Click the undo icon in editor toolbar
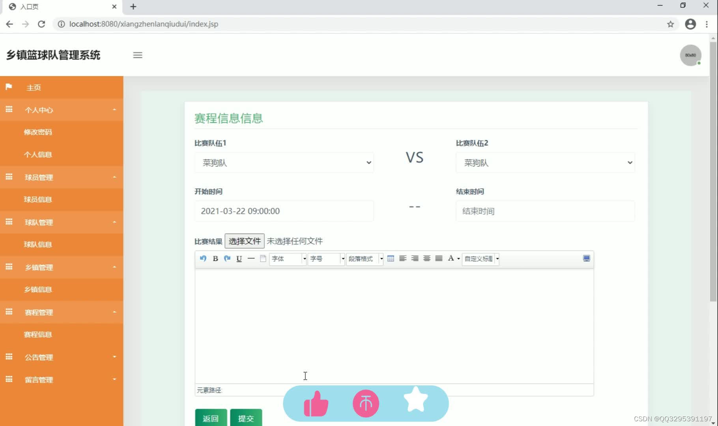This screenshot has width=718, height=426. [x=203, y=258]
